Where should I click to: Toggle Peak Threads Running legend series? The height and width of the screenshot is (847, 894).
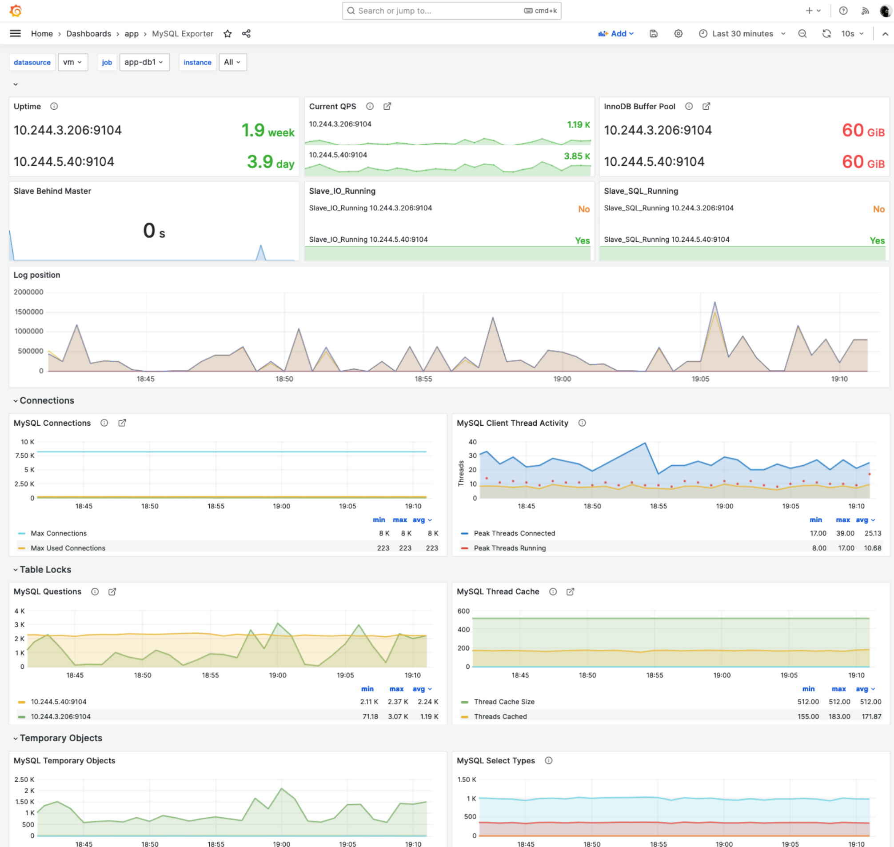coord(510,548)
